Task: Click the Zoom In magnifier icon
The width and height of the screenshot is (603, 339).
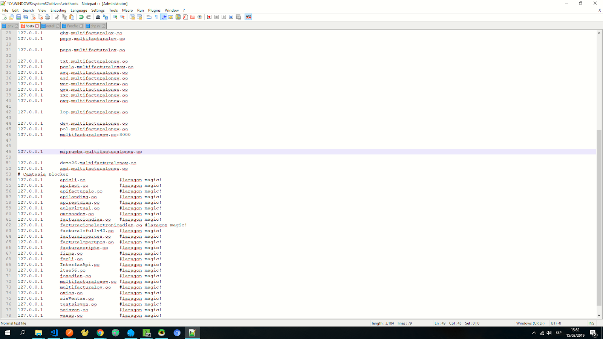Action: click(115, 17)
